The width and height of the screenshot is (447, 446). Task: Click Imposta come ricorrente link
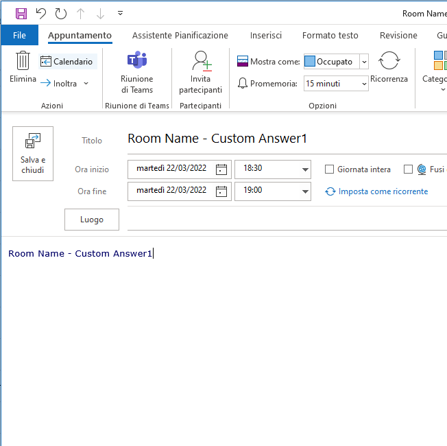383,191
